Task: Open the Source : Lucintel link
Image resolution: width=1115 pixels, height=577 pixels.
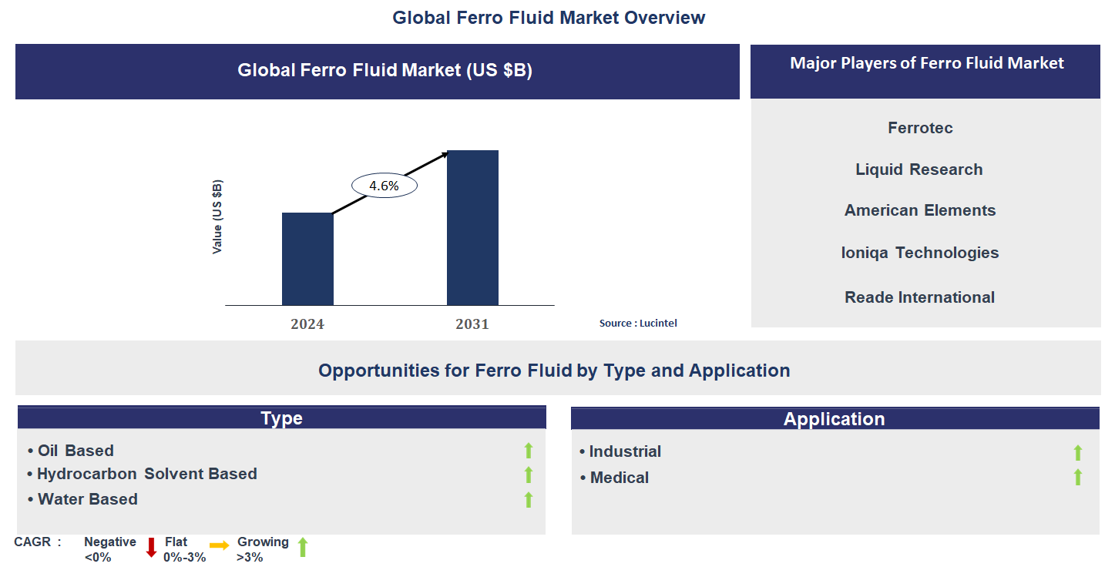Action: pos(638,323)
